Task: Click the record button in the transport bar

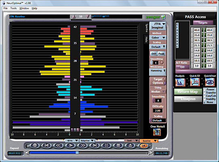Action: pos(35,146)
